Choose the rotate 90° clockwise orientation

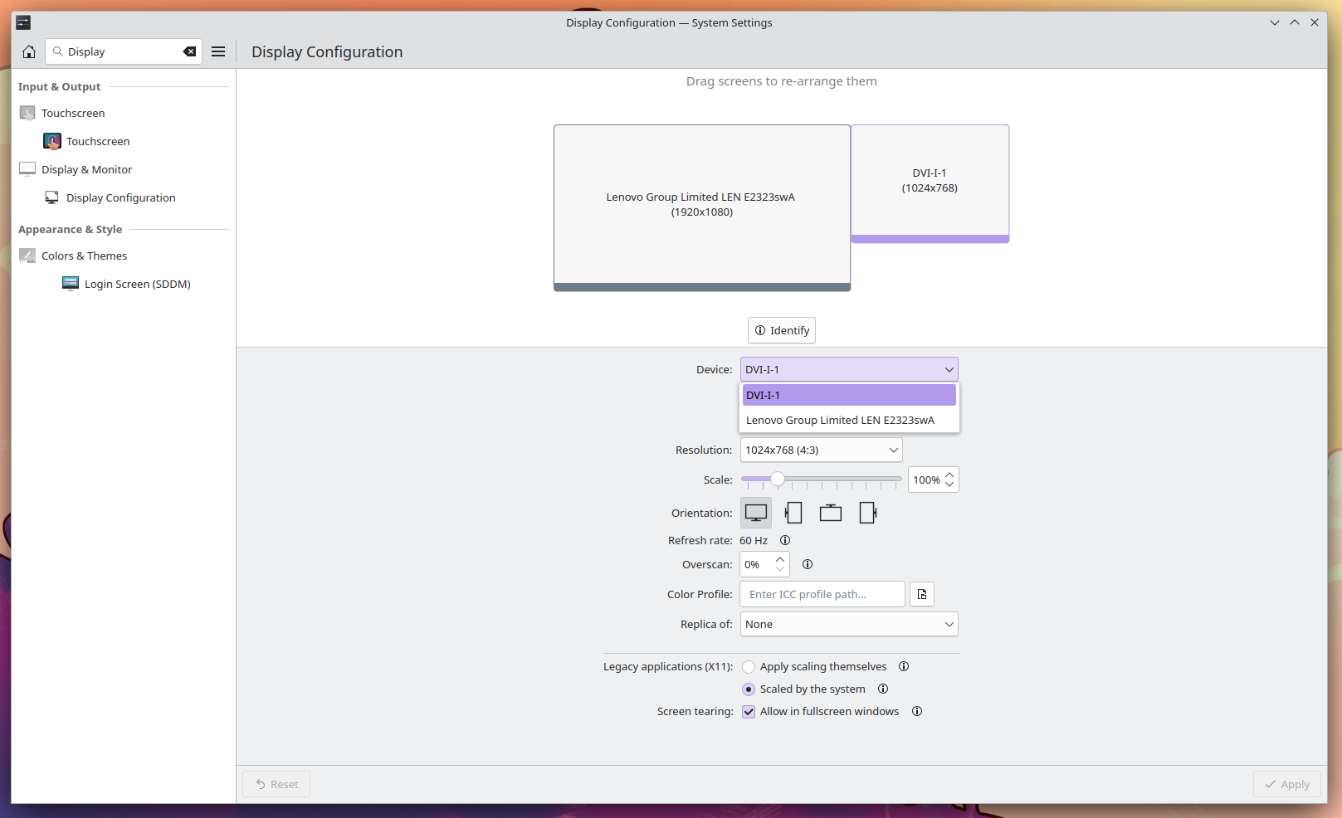click(x=867, y=513)
